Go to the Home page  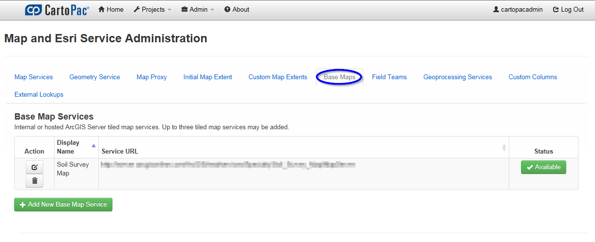click(x=111, y=10)
